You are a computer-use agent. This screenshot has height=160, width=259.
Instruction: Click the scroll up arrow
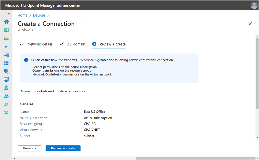point(257,36)
